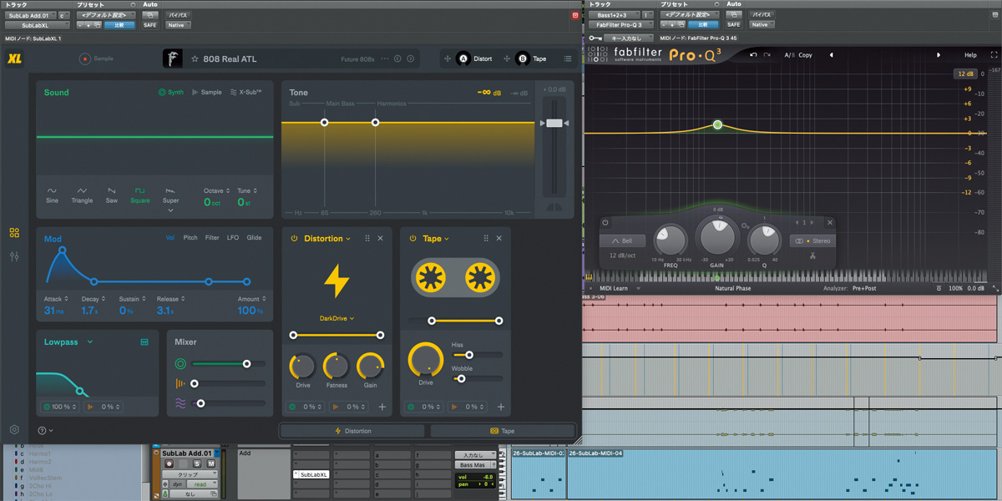Select X-Sub sound source
This screenshot has height=501, width=1002.
tap(245, 93)
